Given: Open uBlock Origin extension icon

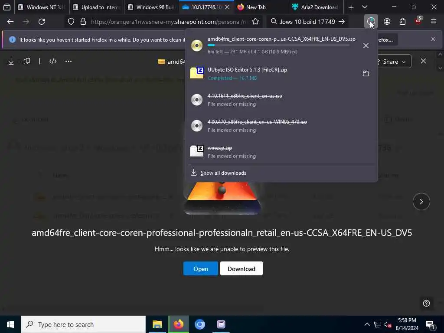Looking at the screenshot, I should [418, 21].
